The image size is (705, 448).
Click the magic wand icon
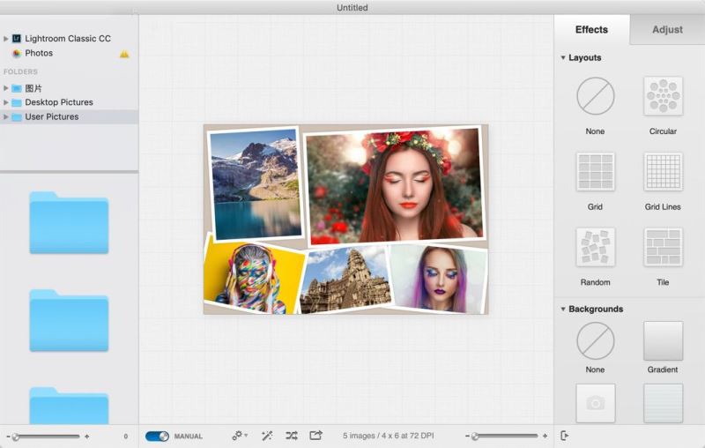click(x=267, y=436)
